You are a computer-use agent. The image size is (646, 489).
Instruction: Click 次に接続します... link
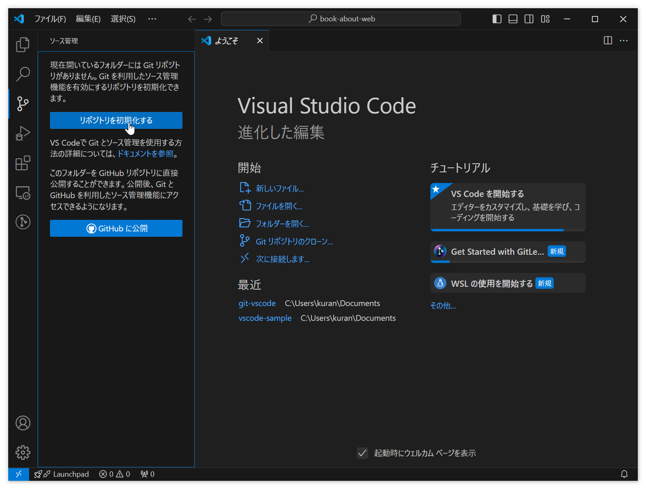pos(282,259)
